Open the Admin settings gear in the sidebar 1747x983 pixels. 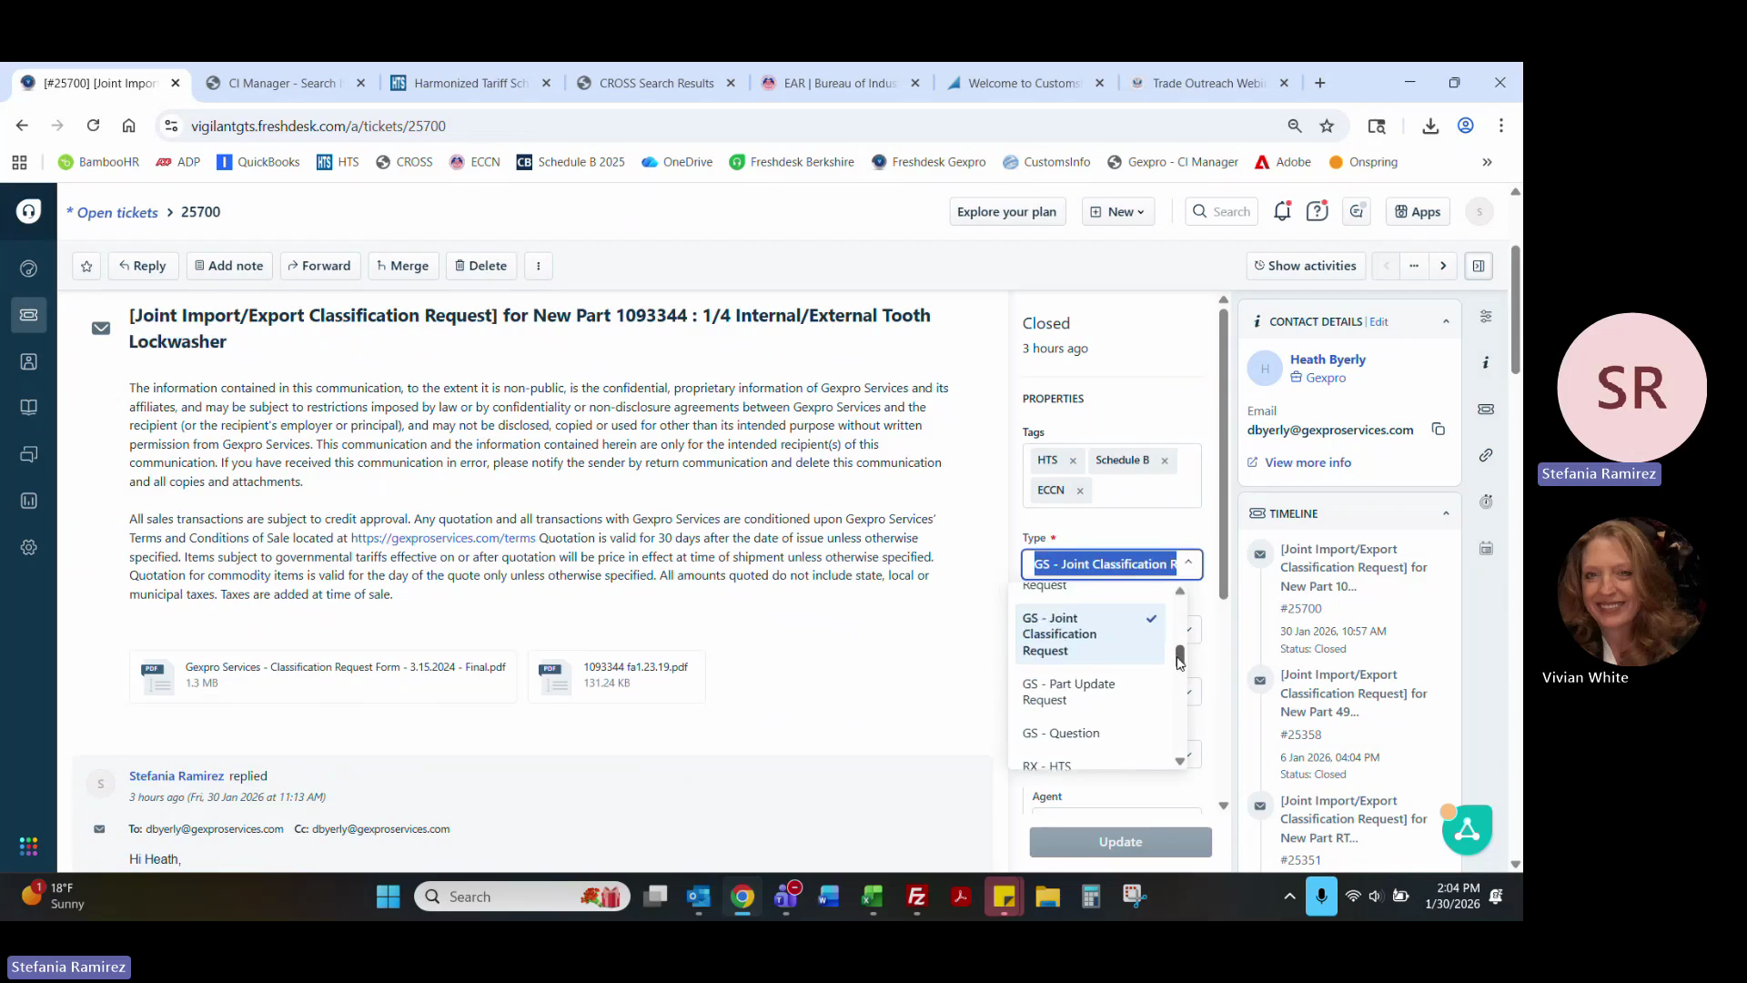pos(28,547)
